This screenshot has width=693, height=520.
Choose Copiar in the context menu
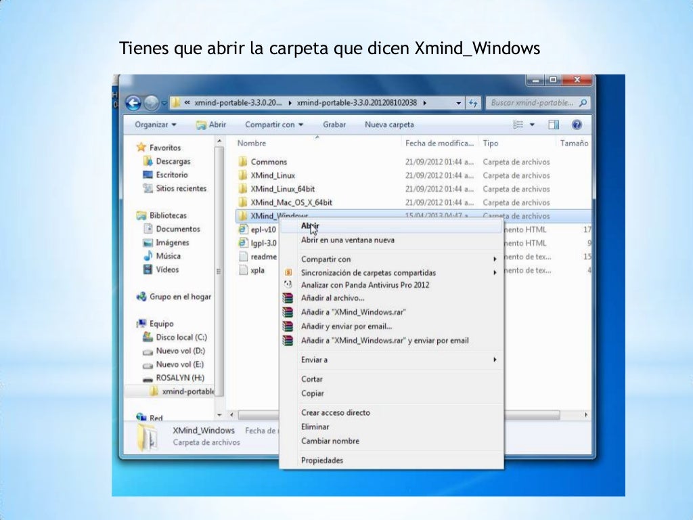click(x=392, y=393)
